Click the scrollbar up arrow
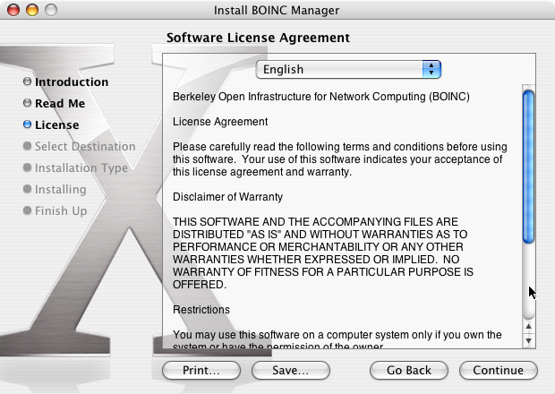 (x=528, y=326)
